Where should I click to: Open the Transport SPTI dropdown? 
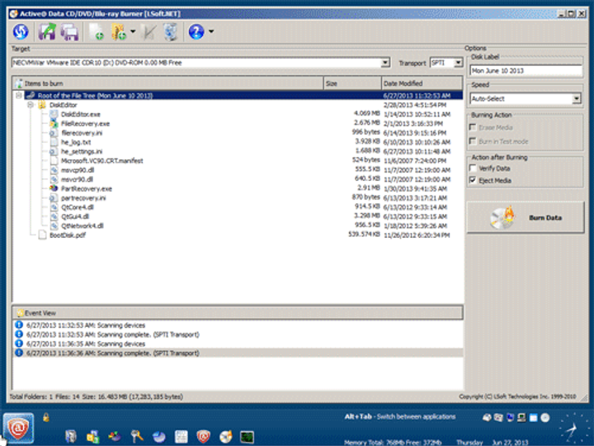tap(458, 63)
